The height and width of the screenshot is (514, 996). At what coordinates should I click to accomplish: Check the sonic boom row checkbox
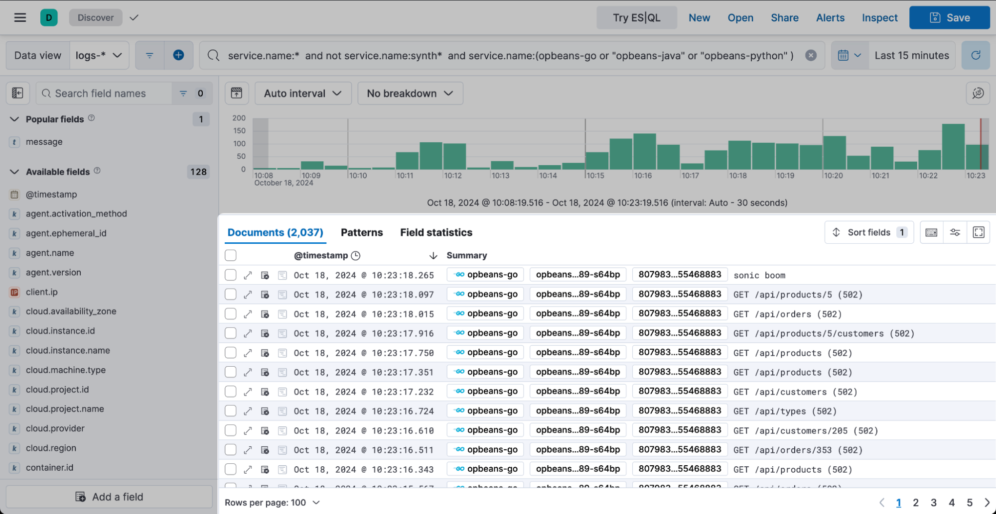click(230, 275)
